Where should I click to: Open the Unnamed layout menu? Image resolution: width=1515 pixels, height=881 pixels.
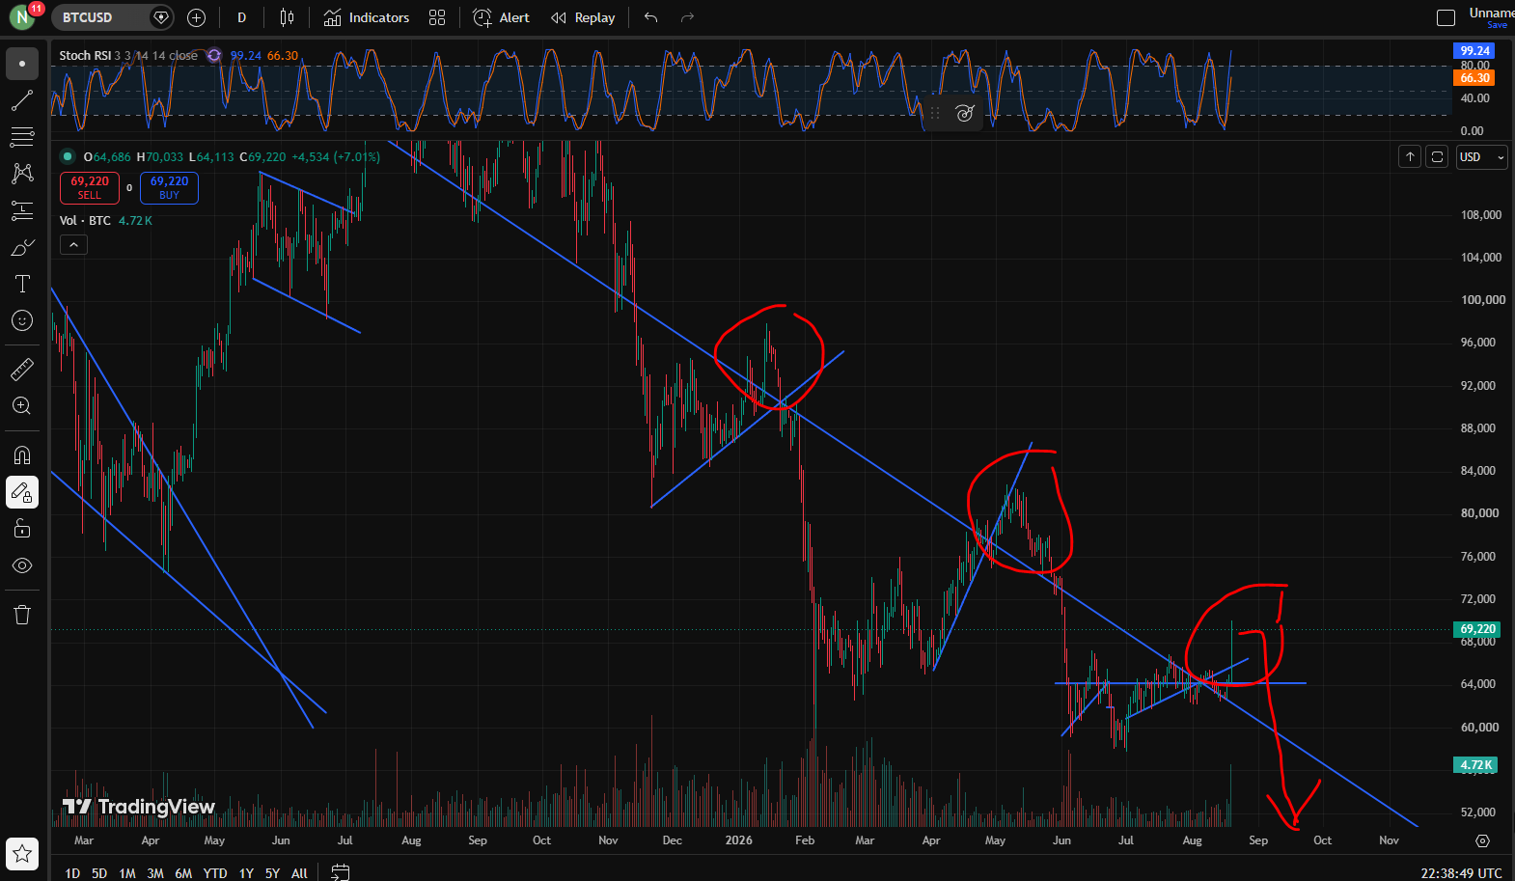(1491, 17)
